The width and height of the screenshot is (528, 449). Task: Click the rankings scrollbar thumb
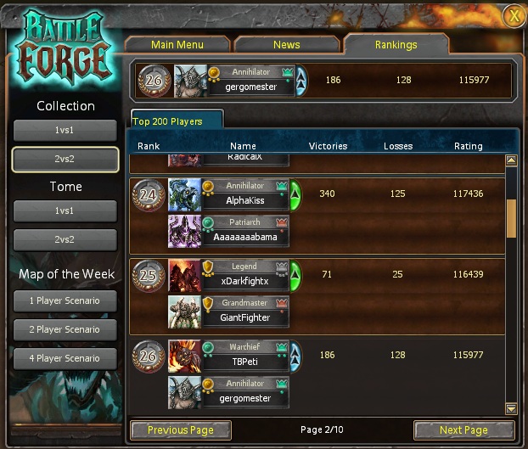(511, 218)
